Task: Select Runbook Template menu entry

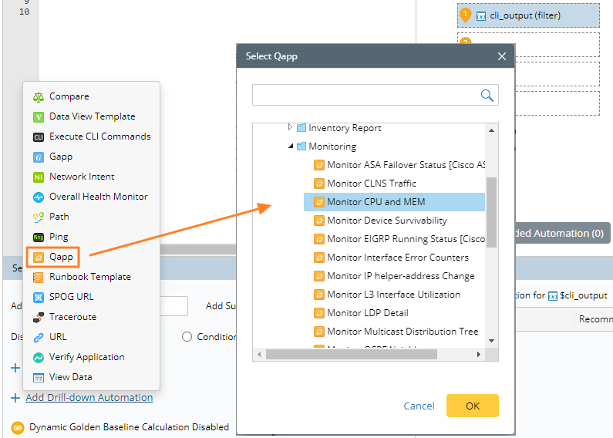Action: tap(89, 277)
